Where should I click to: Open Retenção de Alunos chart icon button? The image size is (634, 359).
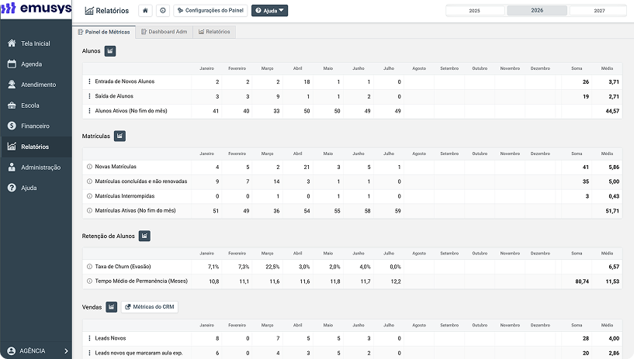click(144, 236)
